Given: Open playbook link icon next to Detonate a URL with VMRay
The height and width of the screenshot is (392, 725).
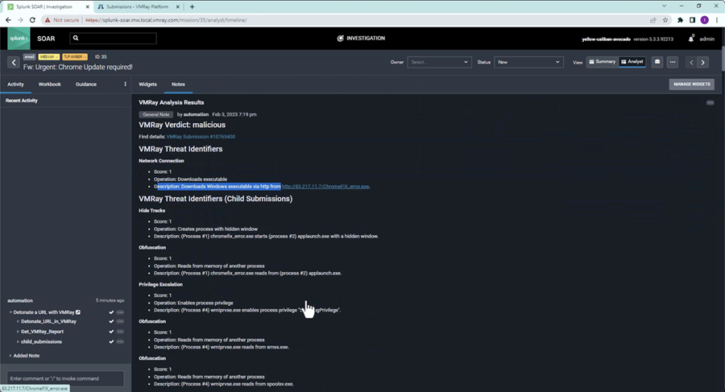Looking at the screenshot, I should 78,312.
